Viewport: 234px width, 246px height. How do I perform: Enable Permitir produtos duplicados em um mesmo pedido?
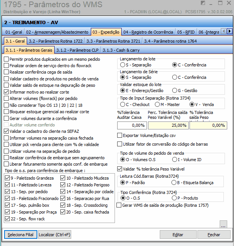pos(6,59)
